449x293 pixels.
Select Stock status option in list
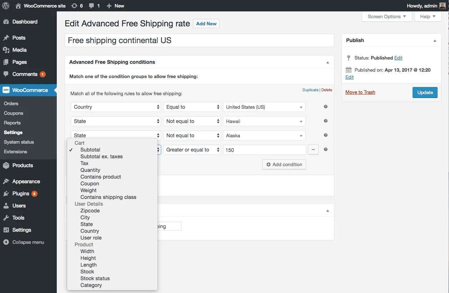point(95,278)
